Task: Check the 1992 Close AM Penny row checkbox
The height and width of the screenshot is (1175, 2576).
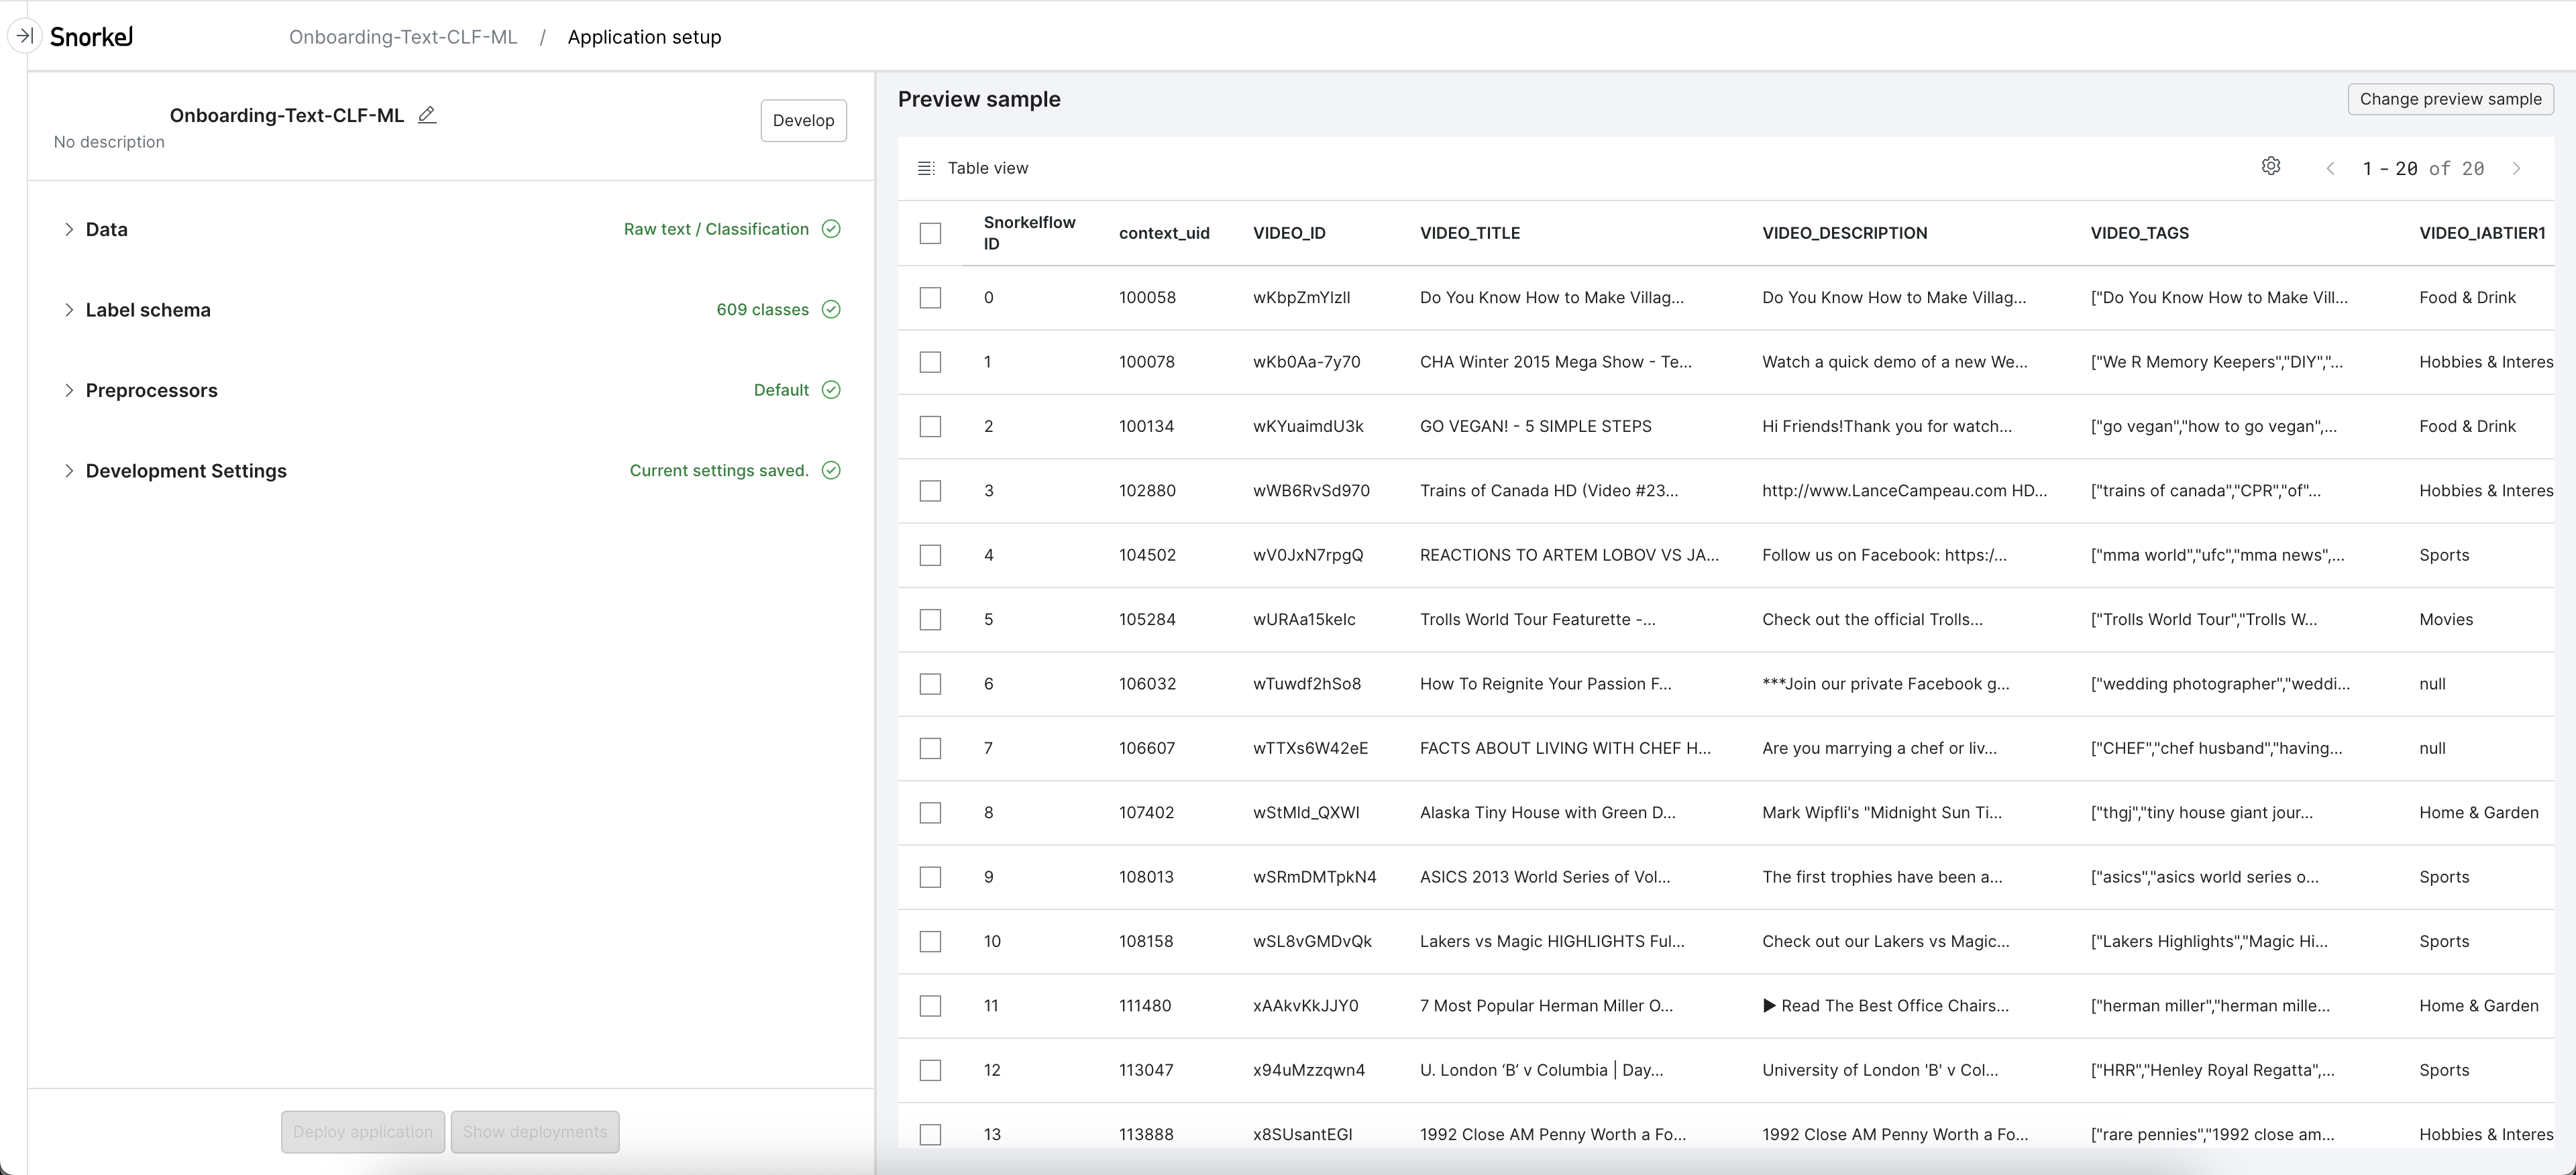Action: click(x=930, y=1135)
